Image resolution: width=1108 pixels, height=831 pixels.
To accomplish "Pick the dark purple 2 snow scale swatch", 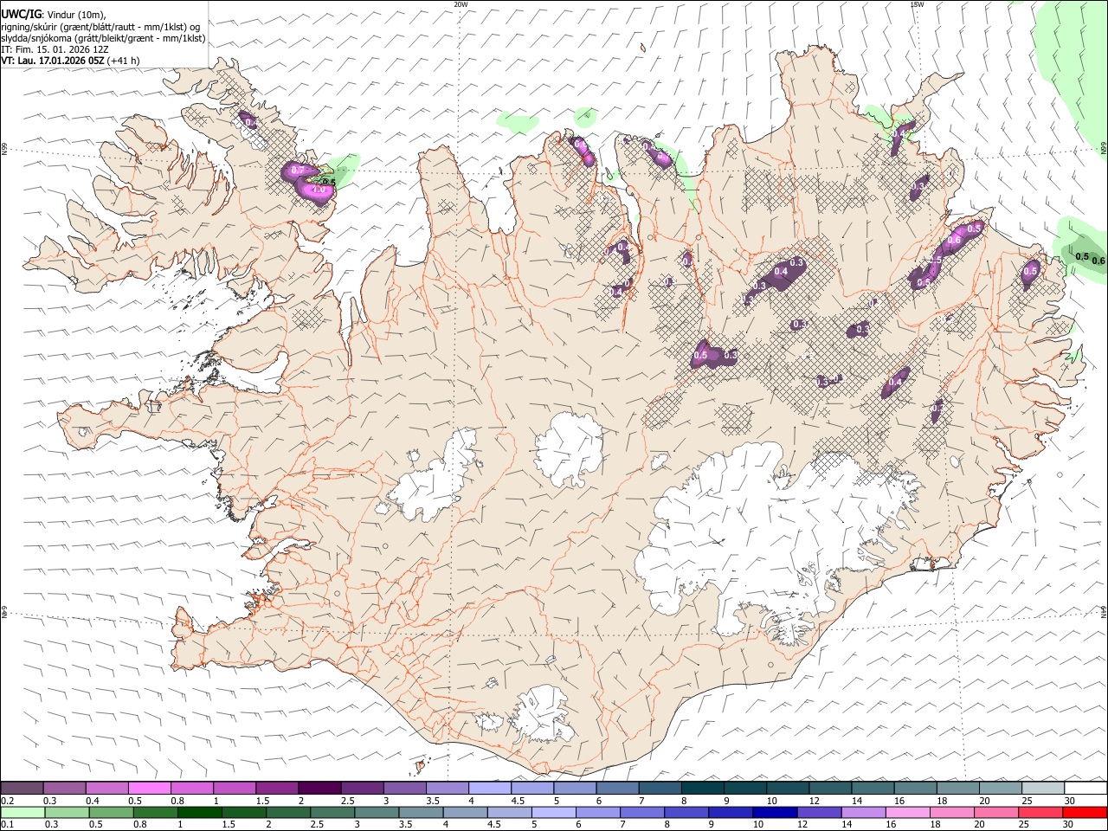I will (319, 789).
